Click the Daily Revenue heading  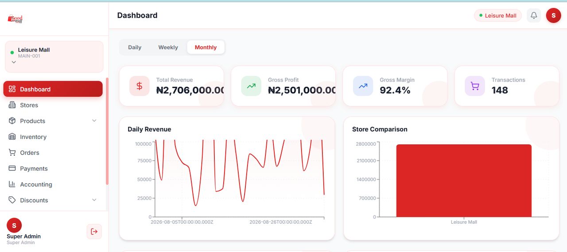(149, 129)
